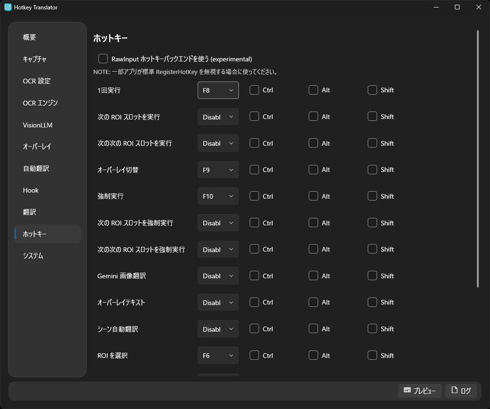490x409 pixels.
Task: Click the 強制実行 label
Action: 110,196
